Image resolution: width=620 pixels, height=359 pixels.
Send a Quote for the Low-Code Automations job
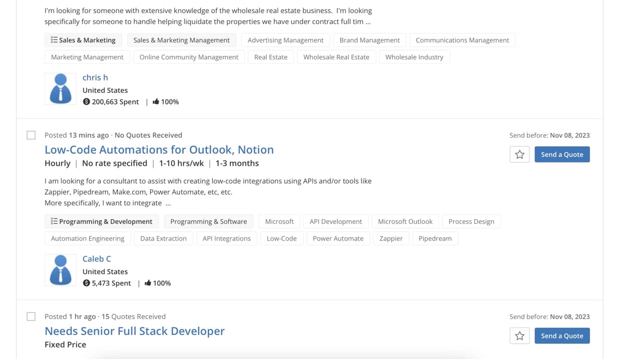tap(562, 154)
